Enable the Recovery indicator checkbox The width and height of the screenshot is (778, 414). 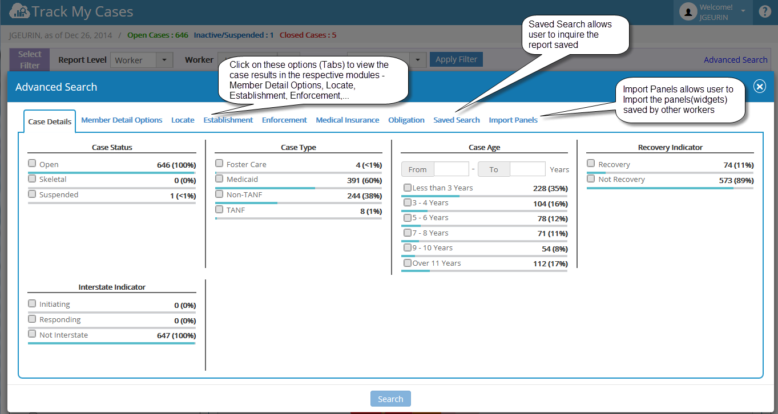tap(591, 164)
